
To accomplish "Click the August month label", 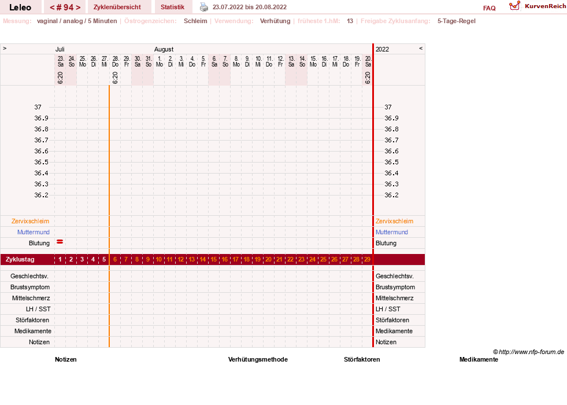I will 164,49.
